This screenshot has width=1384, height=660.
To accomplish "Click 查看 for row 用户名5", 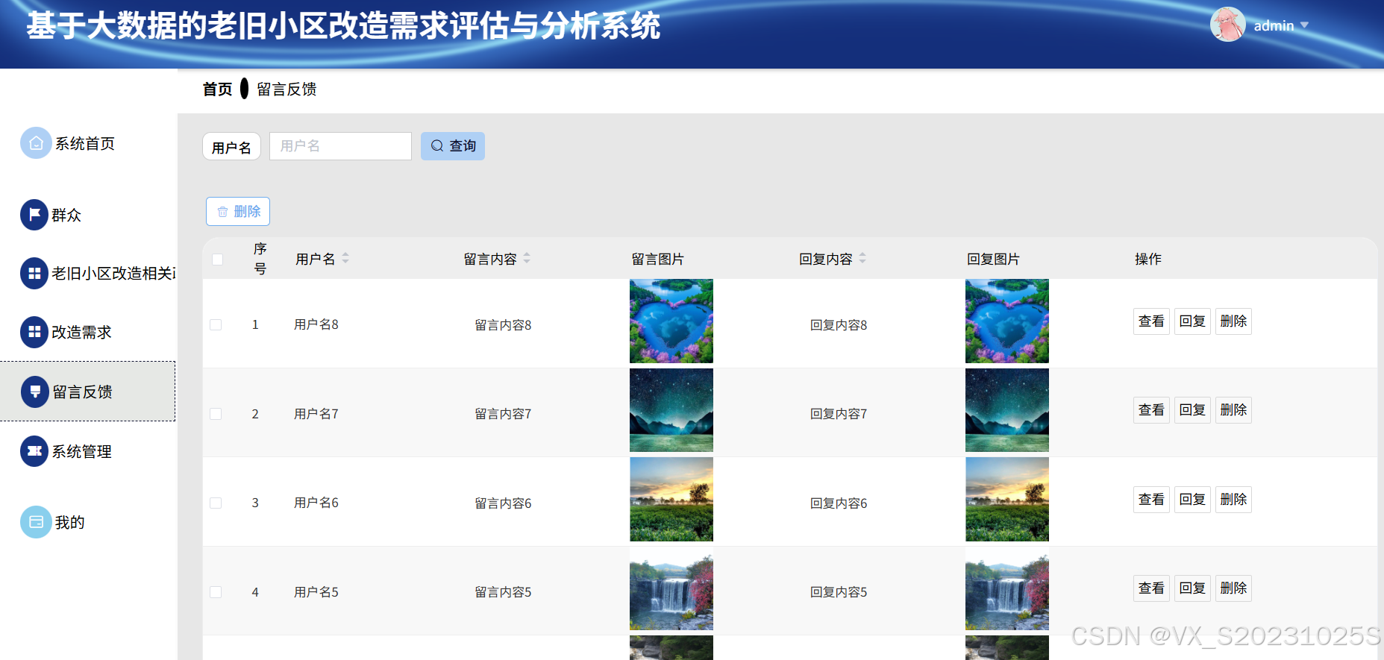I will [x=1151, y=588].
